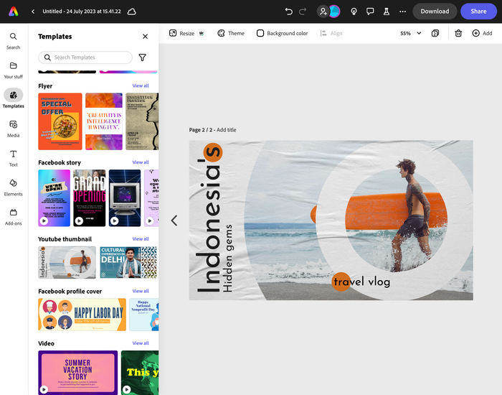The height and width of the screenshot is (395, 502).
Task: Open Your stuff folder
Action: [x=13, y=69]
